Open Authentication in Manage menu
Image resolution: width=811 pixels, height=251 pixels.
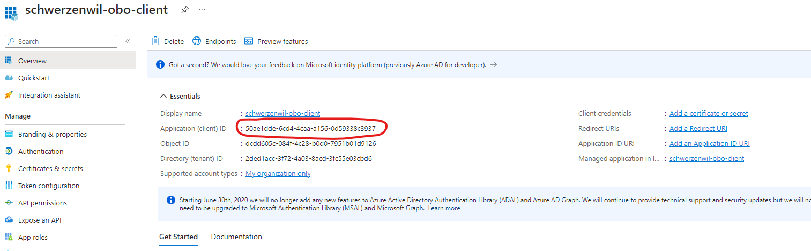pyautogui.click(x=41, y=151)
